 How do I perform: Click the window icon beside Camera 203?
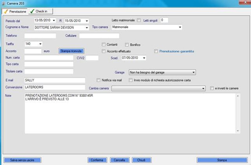coord(4,4)
